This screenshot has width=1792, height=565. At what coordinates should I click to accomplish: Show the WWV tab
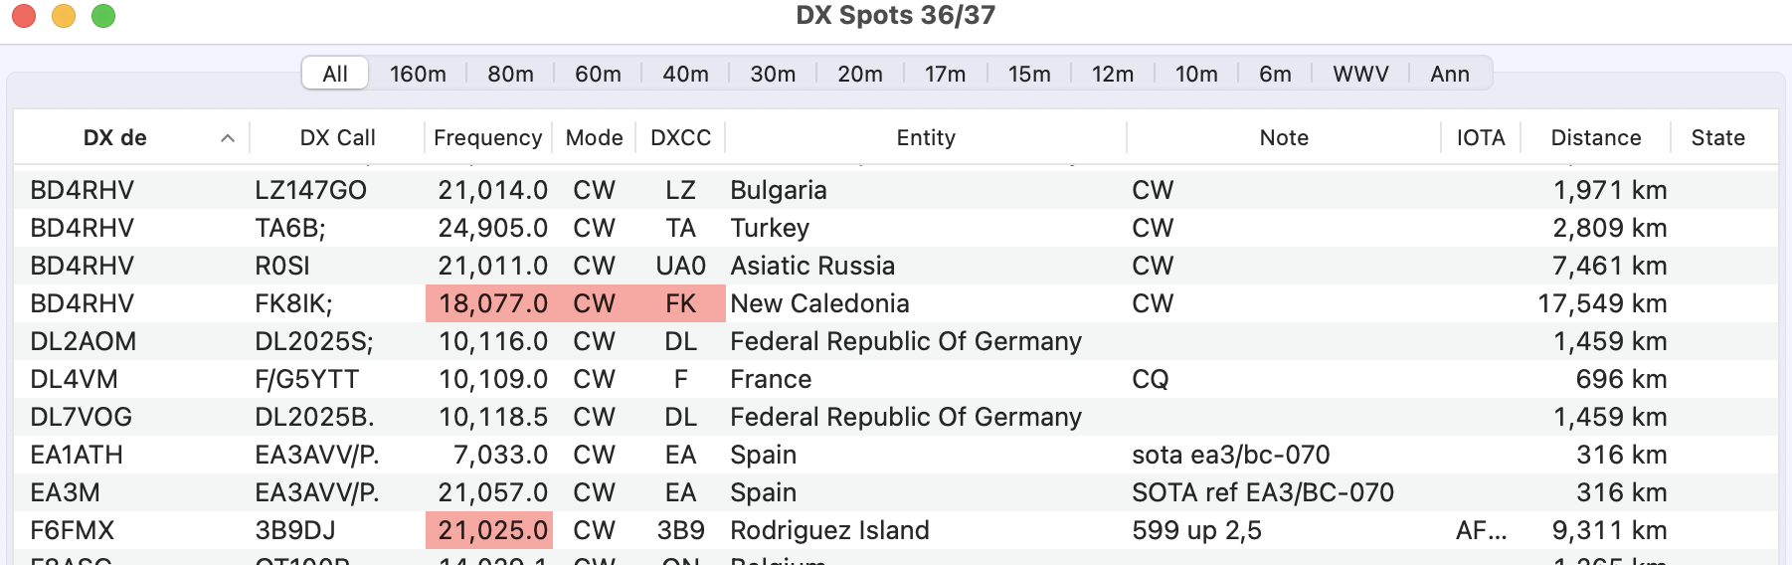(1360, 74)
